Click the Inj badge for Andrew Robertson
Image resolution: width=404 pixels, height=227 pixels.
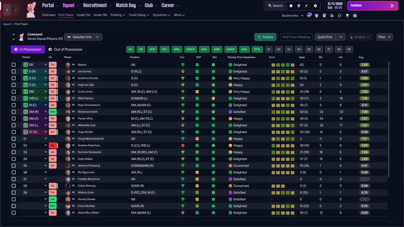pos(53,146)
